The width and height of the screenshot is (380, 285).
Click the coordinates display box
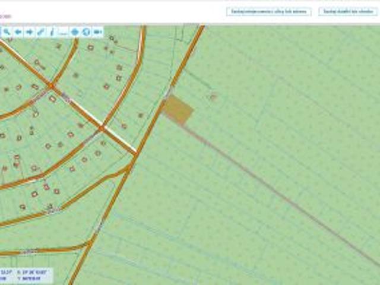[x=26, y=275]
